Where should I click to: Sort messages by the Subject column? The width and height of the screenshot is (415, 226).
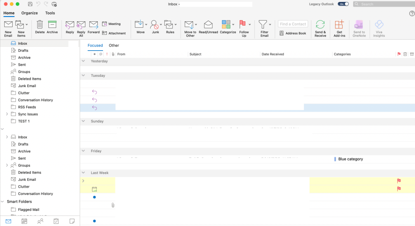pyautogui.click(x=195, y=54)
